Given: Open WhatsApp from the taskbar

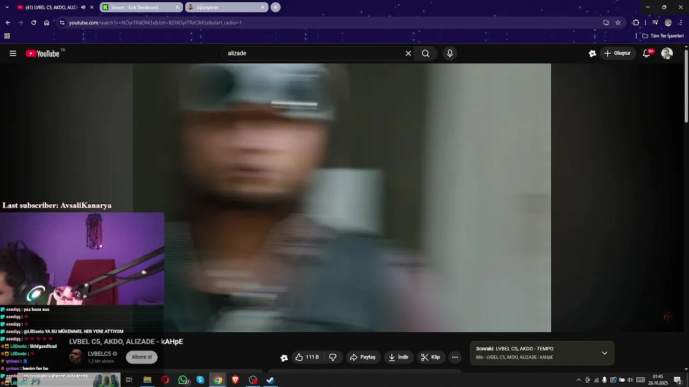Looking at the screenshot, I should click(x=183, y=380).
